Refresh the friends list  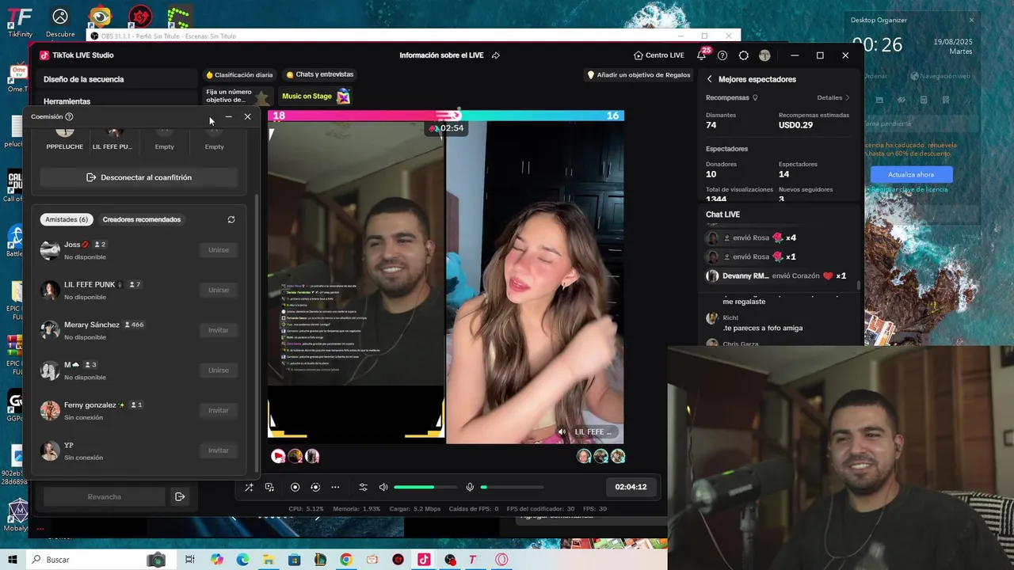[231, 219]
